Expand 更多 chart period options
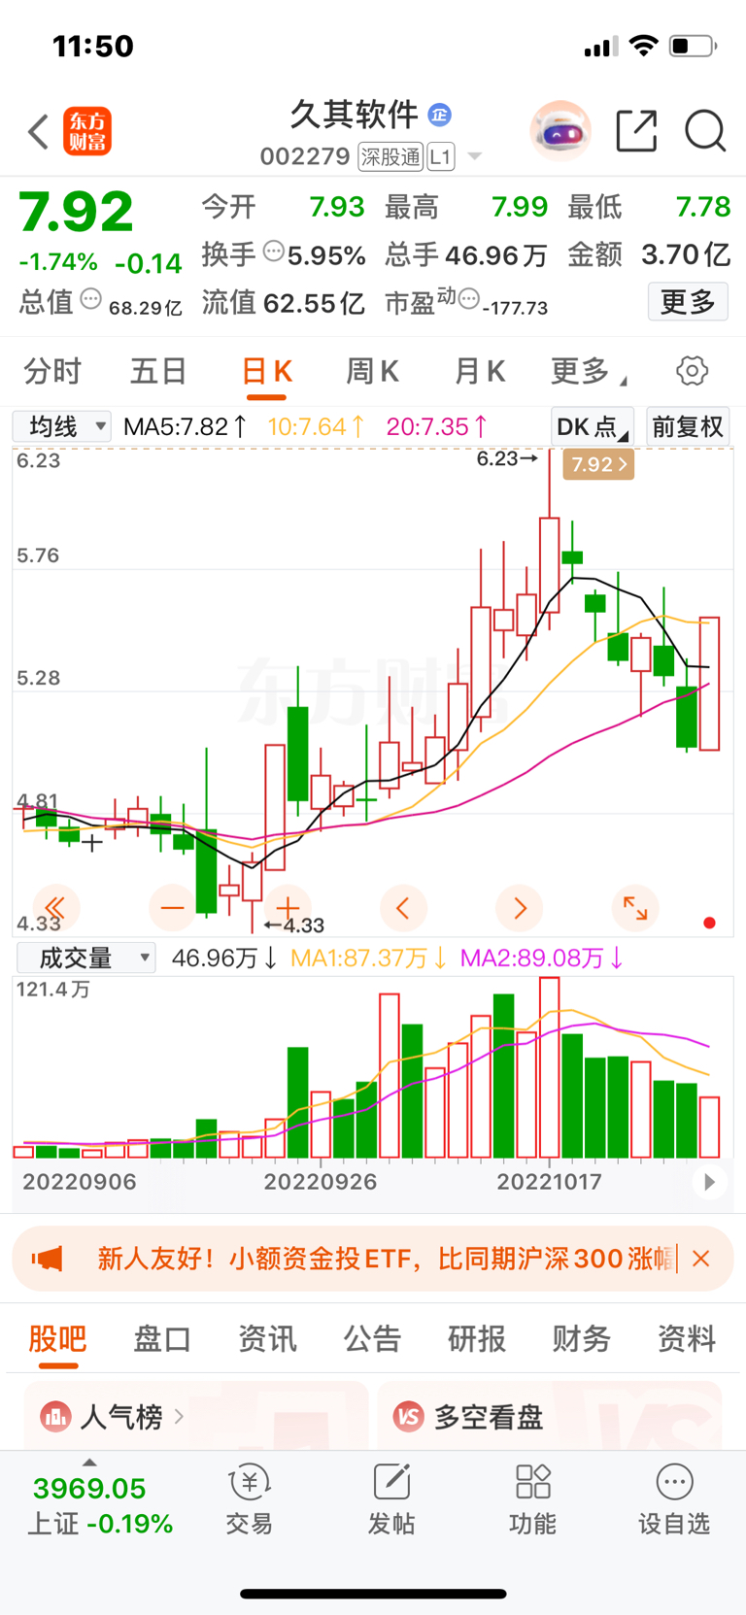The width and height of the screenshot is (746, 1615). click(589, 370)
